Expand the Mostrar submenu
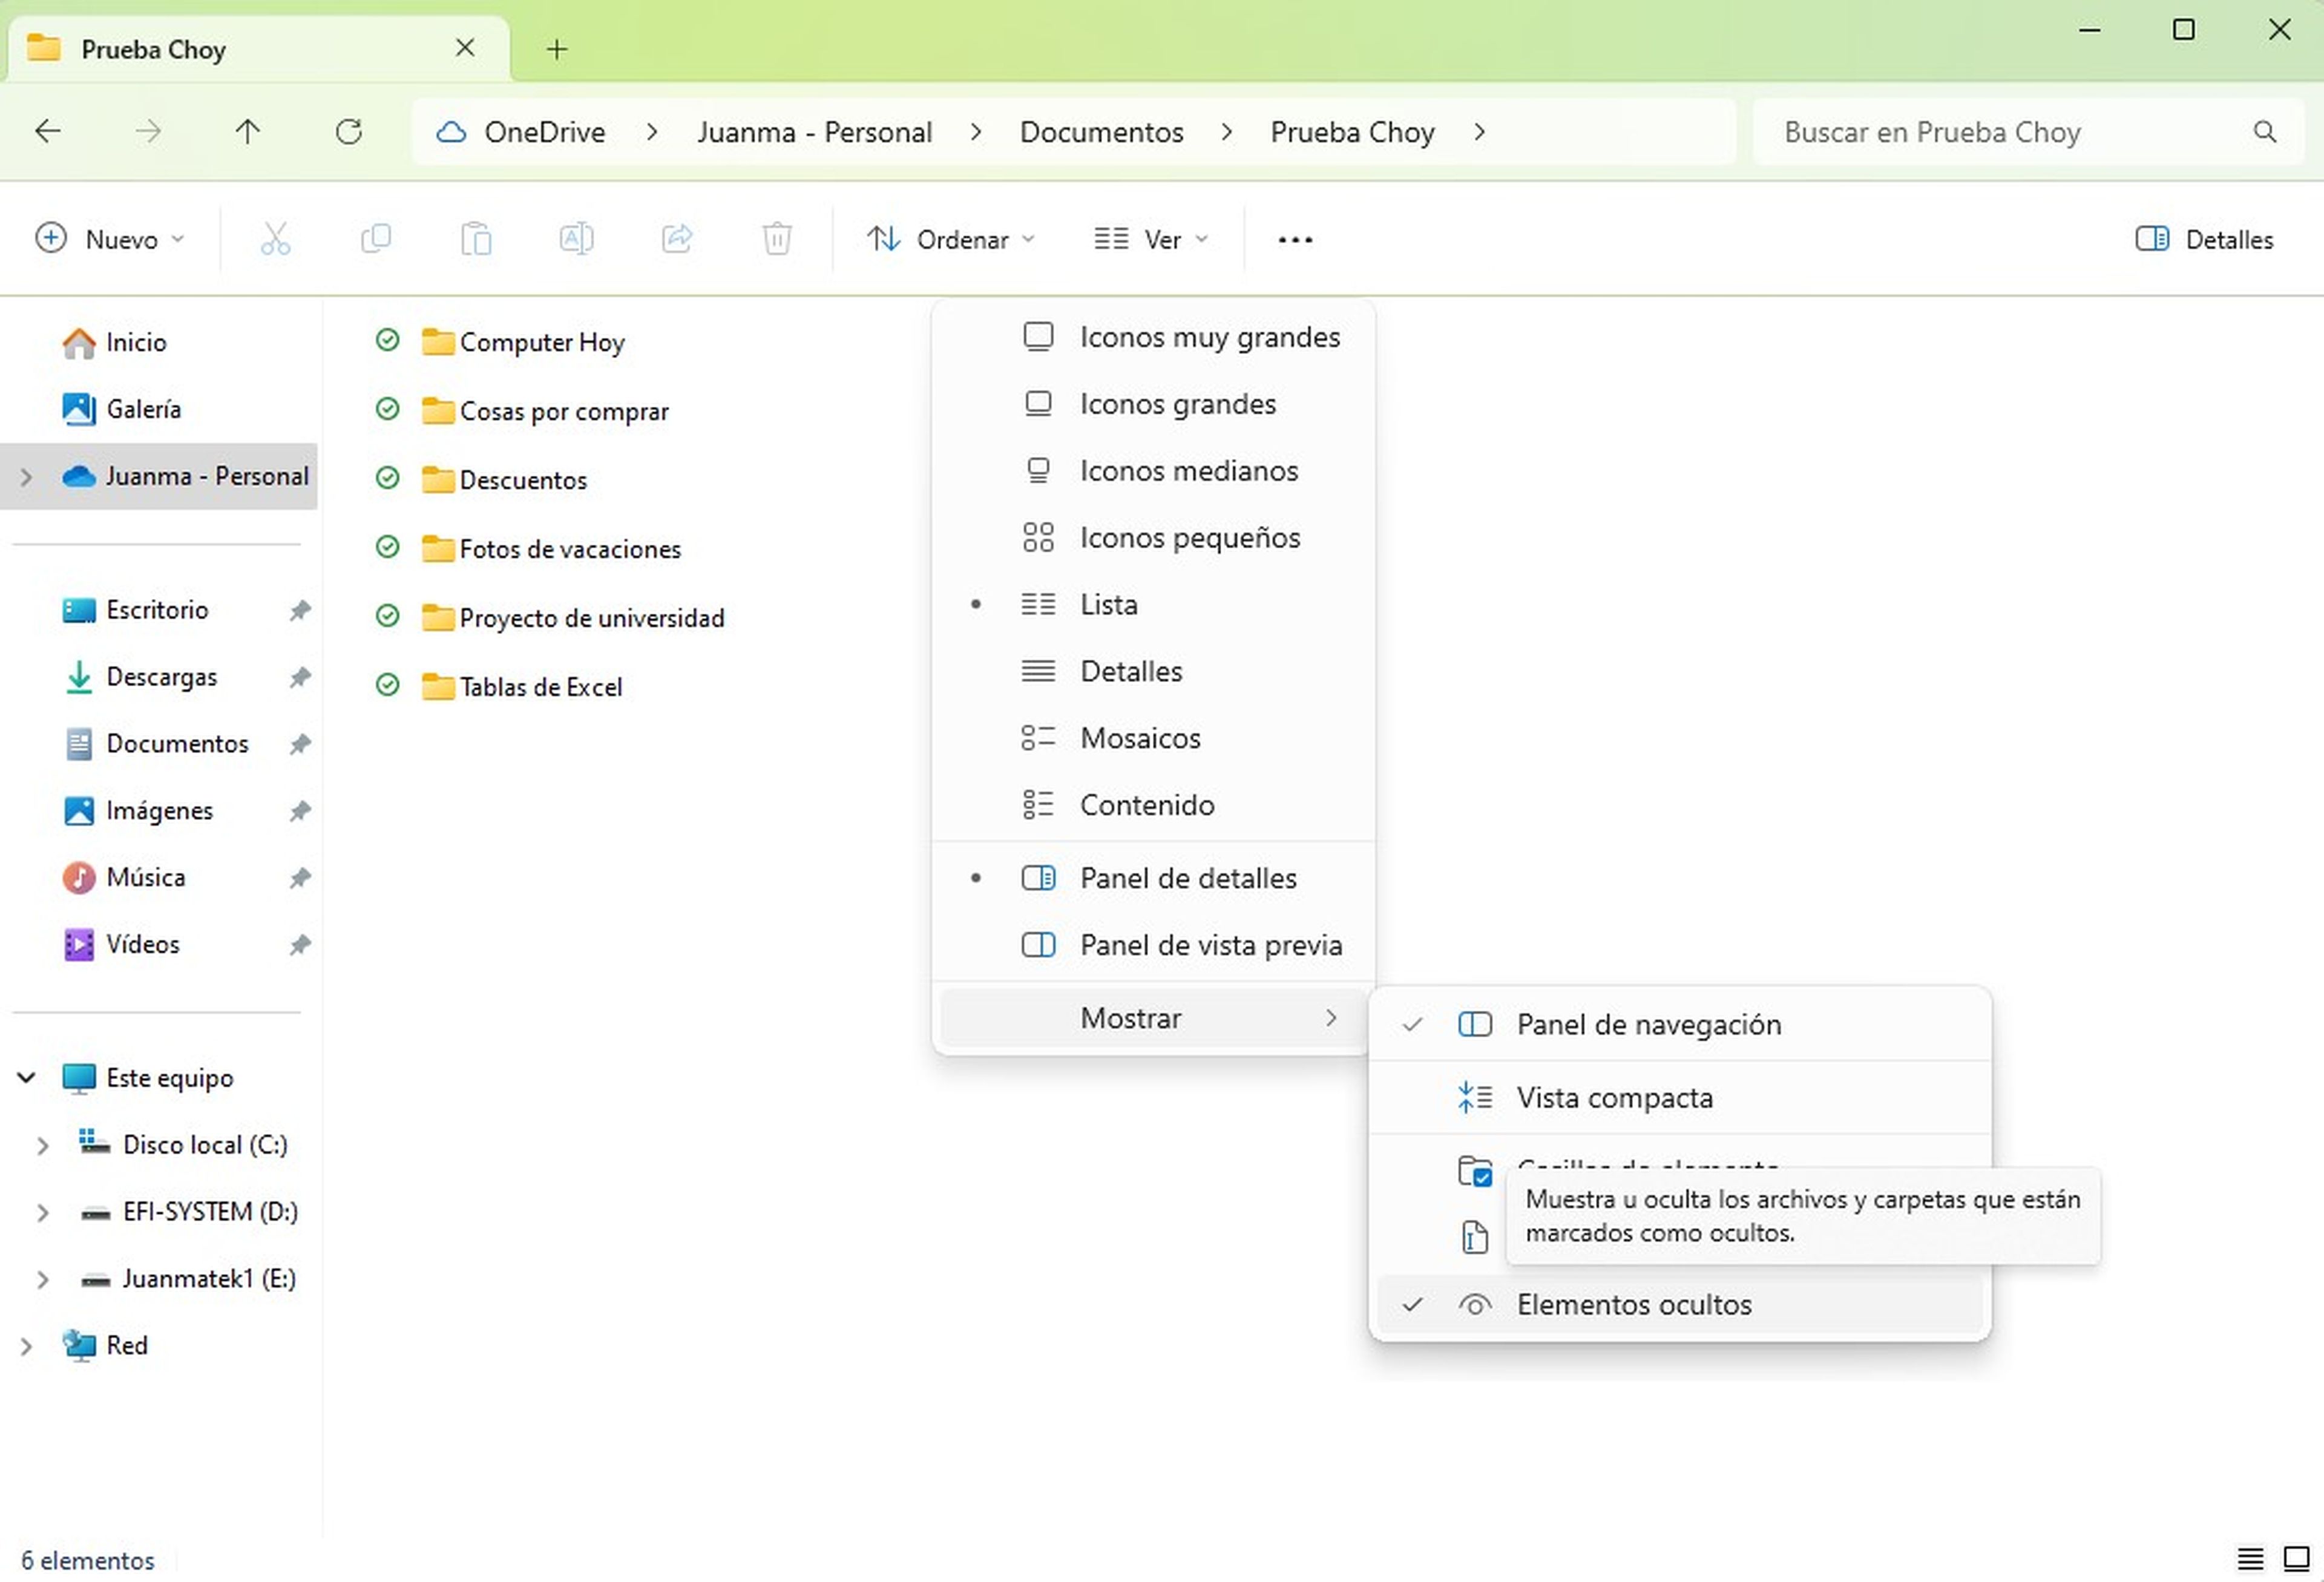 click(x=1153, y=1018)
